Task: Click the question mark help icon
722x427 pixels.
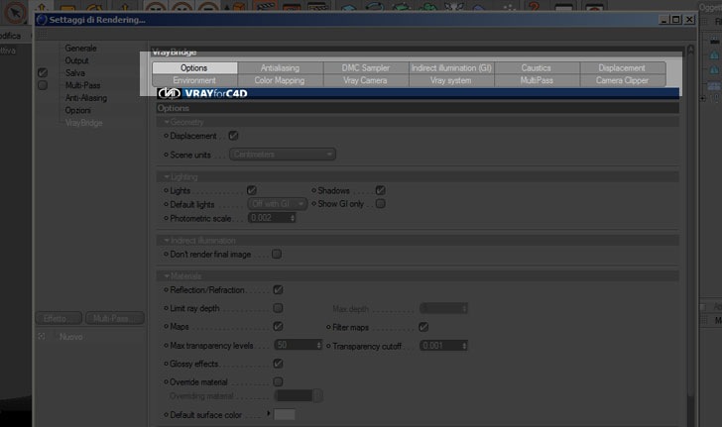Action: tap(535, 7)
